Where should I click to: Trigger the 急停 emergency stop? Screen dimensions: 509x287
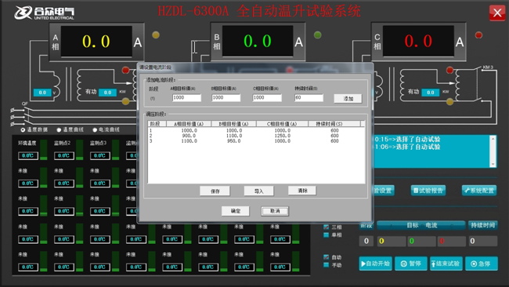click(x=482, y=263)
